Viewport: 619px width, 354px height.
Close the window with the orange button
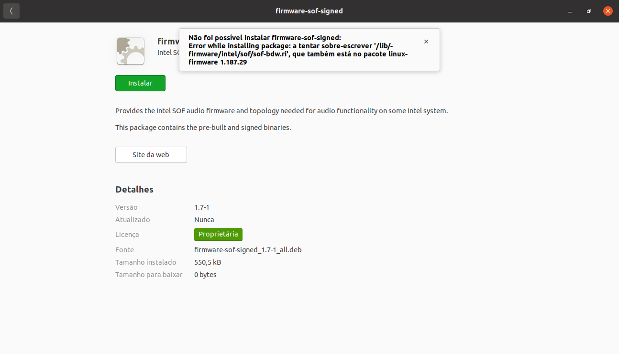click(608, 11)
